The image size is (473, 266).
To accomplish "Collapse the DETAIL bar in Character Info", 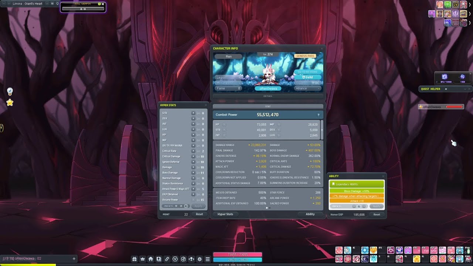I will click(x=268, y=96).
